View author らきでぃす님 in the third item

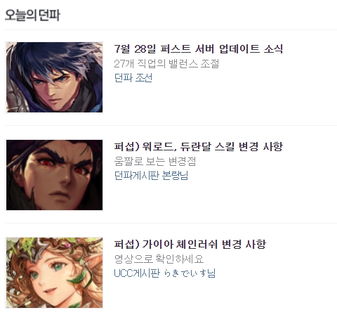(x=189, y=273)
